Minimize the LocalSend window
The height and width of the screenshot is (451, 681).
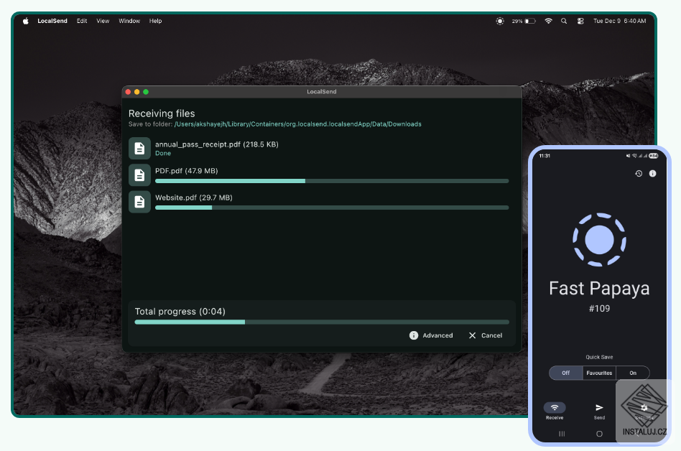[x=136, y=92]
